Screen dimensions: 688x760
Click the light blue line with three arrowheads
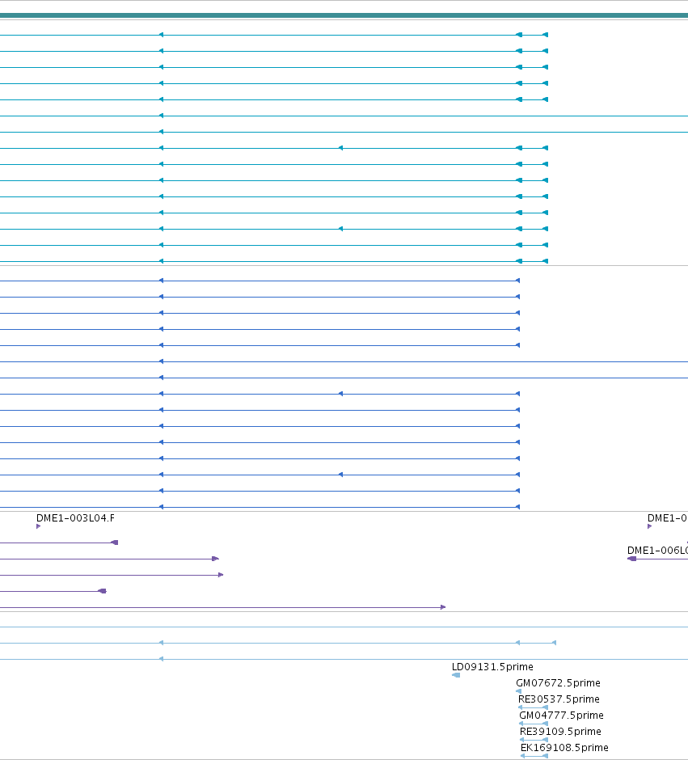pos(278,643)
